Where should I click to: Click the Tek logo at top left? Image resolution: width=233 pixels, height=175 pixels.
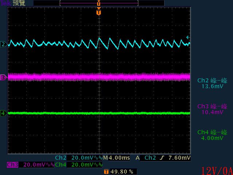[5, 3]
